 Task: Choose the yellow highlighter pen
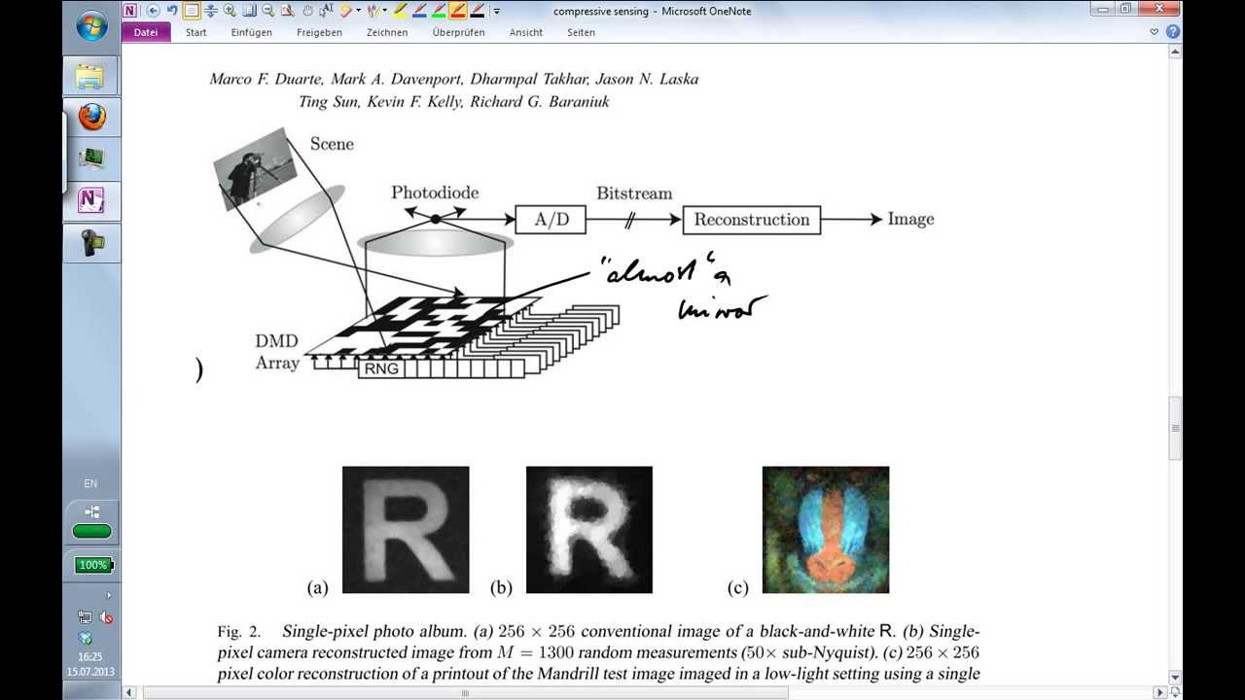(x=400, y=11)
